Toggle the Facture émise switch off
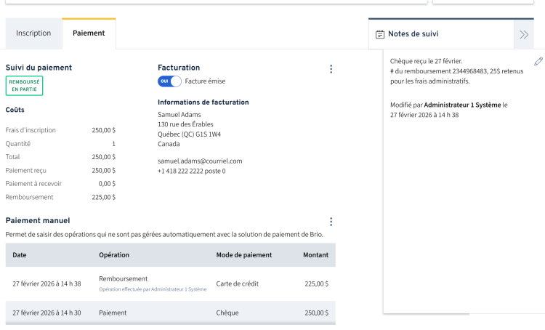Image resolution: width=545 pixels, height=330 pixels. point(169,81)
